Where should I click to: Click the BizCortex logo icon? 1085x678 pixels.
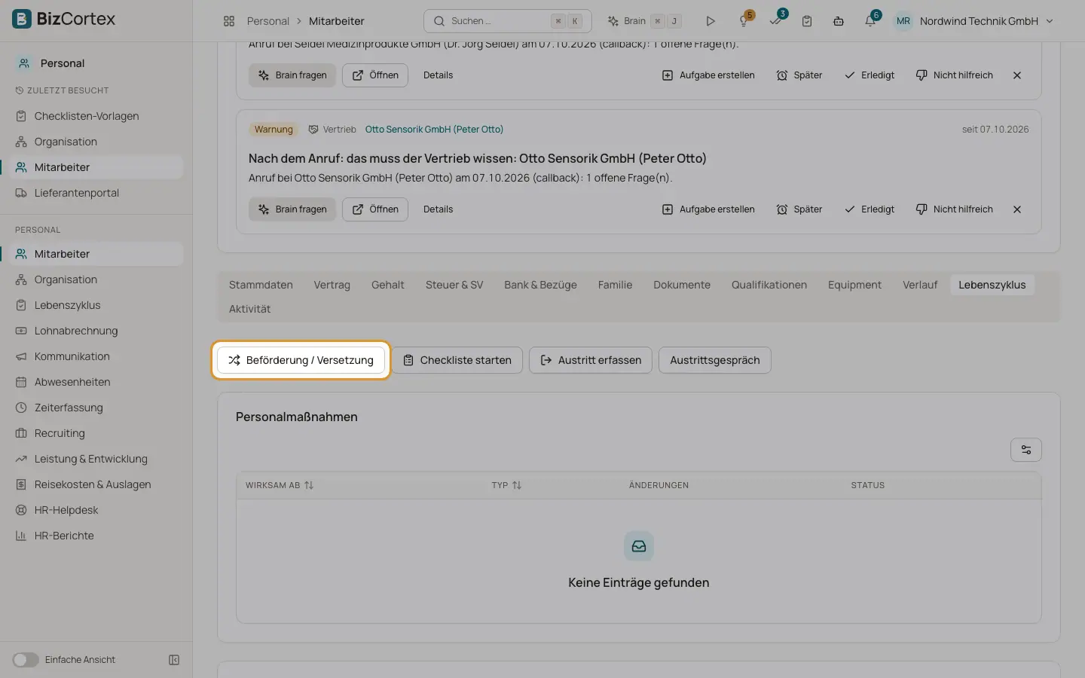tap(22, 19)
